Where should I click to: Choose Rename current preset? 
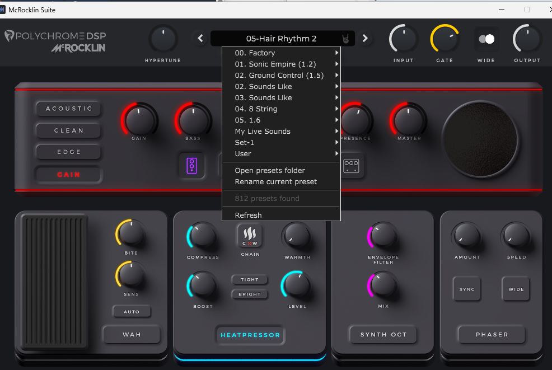point(281,182)
